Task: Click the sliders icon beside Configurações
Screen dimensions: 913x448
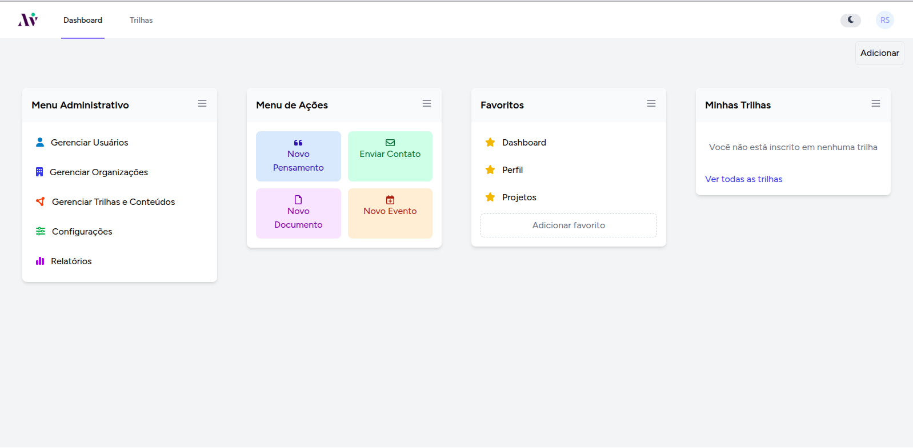Action: [x=41, y=231]
